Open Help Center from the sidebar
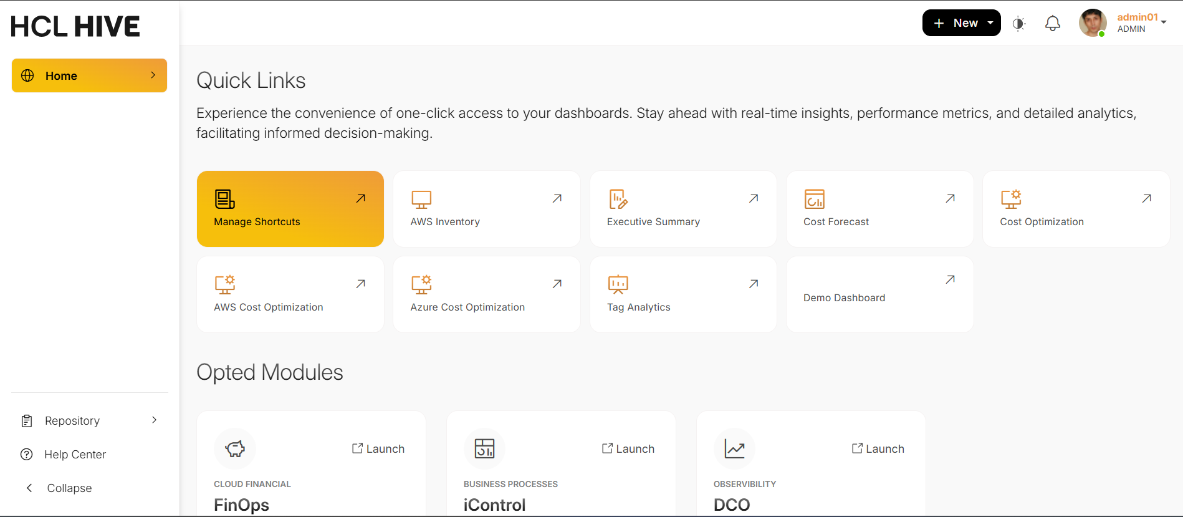The width and height of the screenshot is (1183, 517). coord(75,455)
